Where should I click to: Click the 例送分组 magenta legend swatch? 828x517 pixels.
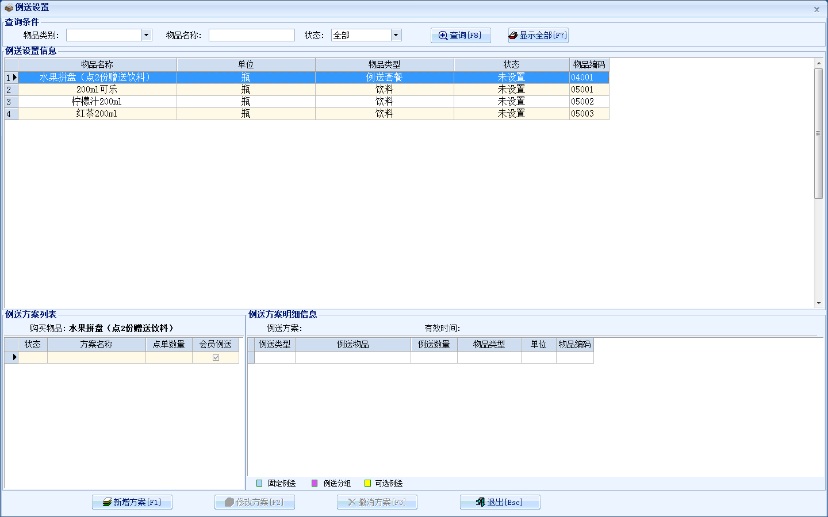315,483
